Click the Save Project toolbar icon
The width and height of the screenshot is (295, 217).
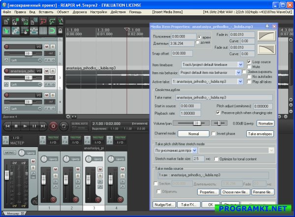25,21
